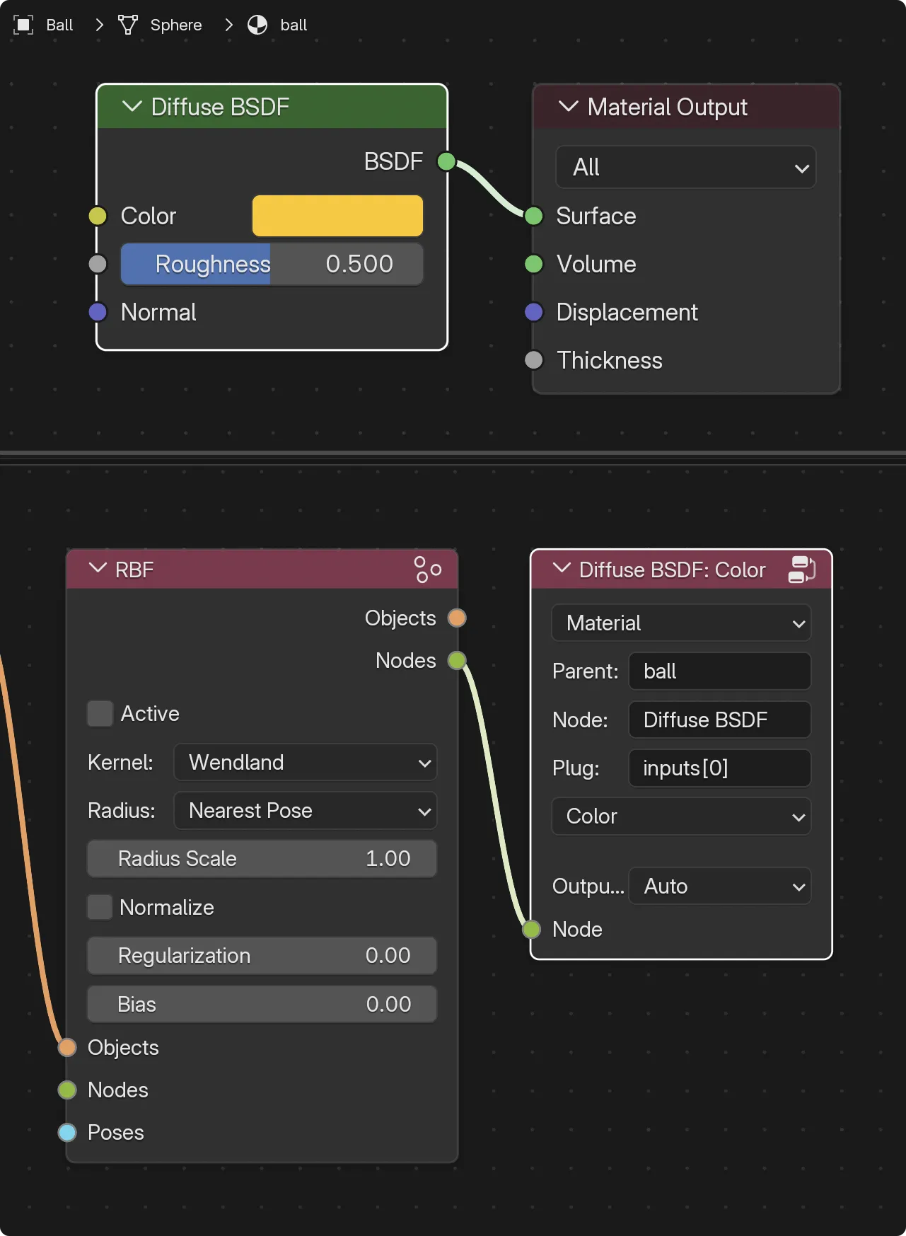
Task: Click the Displacement input socket
Action: click(534, 312)
